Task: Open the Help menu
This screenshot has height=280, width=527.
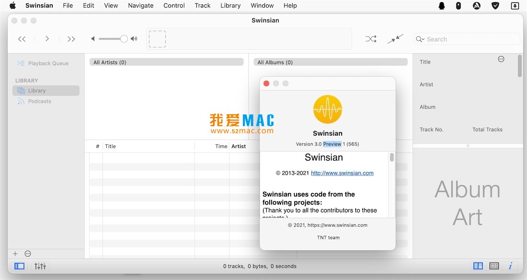Action: pos(290,5)
